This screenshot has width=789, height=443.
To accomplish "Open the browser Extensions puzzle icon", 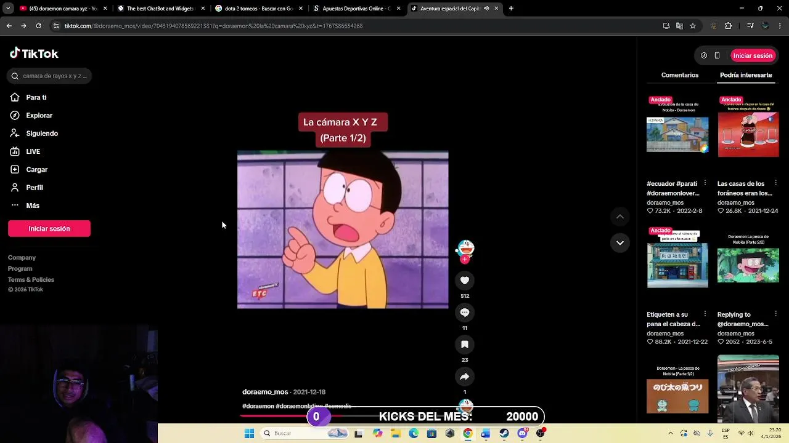I will pyautogui.click(x=729, y=26).
